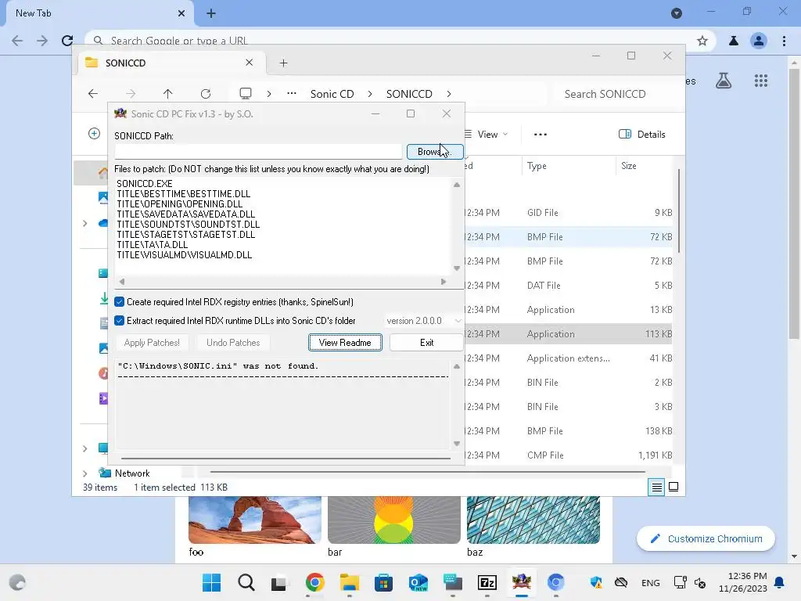Select the DAT File row
The image size is (801, 601).
(x=568, y=286)
